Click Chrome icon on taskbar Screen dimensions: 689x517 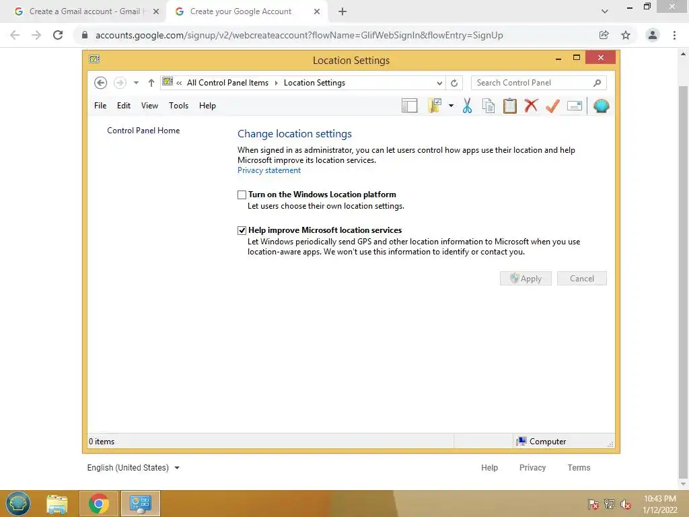click(x=98, y=504)
